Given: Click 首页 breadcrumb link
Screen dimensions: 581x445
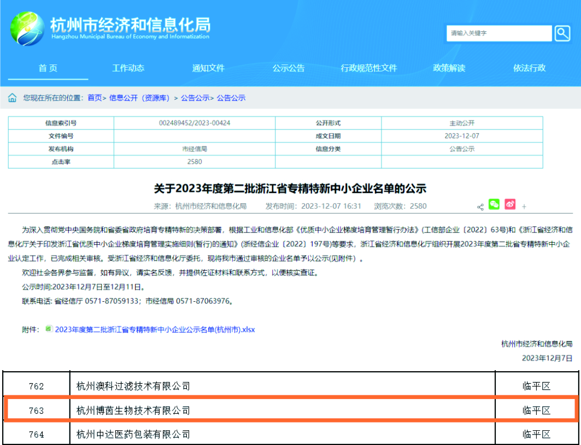Looking at the screenshot, I should pos(95,98).
